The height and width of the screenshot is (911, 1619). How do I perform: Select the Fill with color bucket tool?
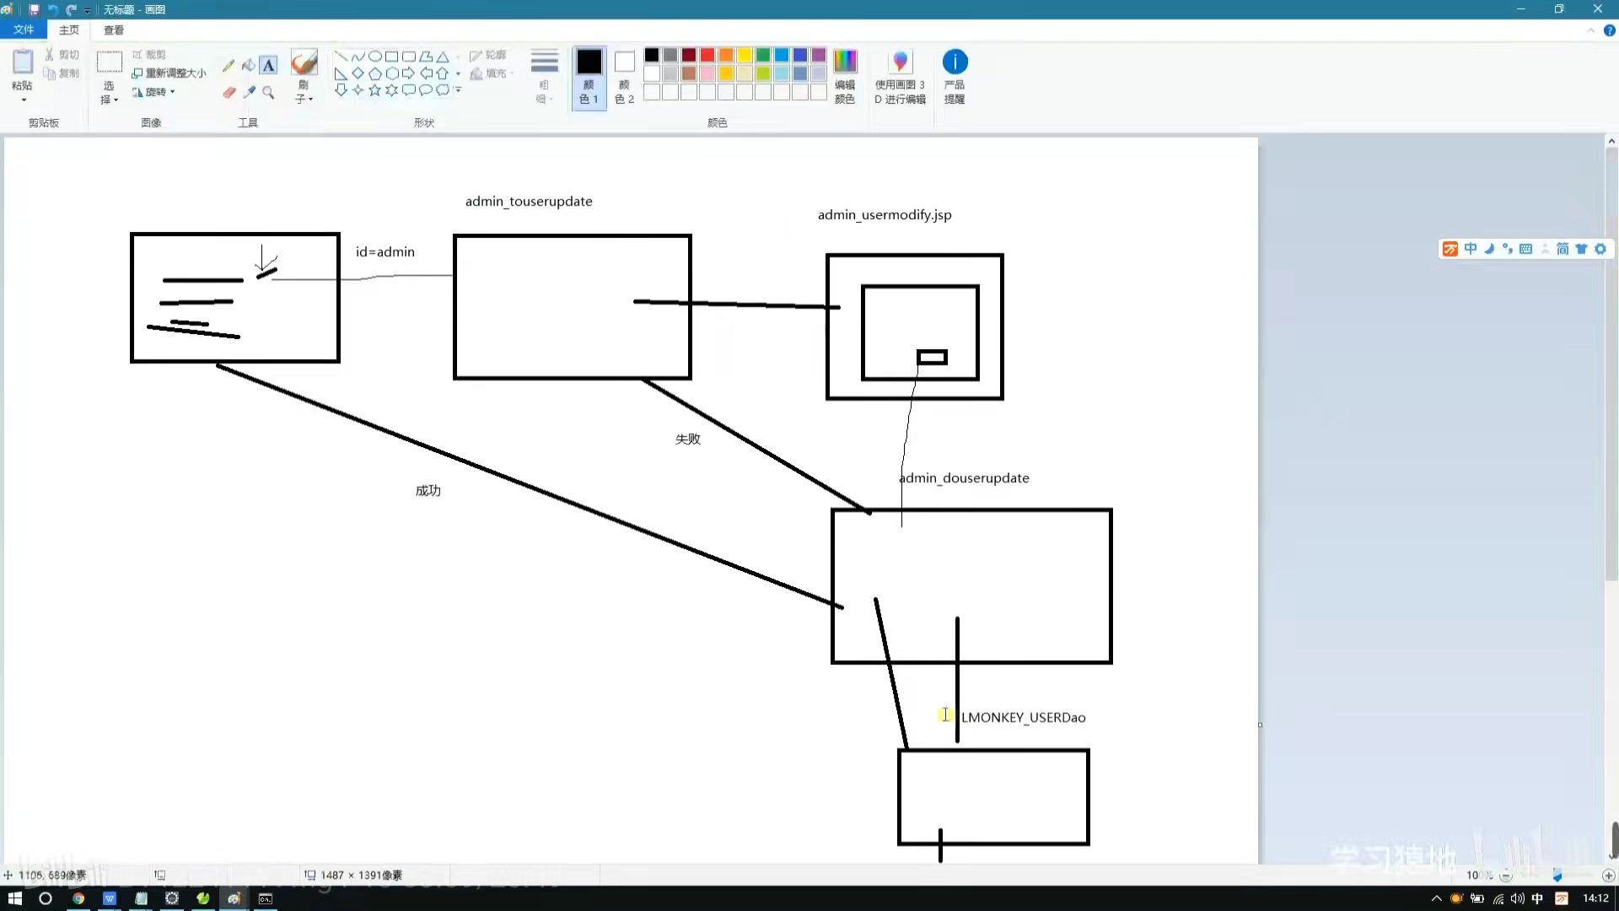tap(248, 65)
